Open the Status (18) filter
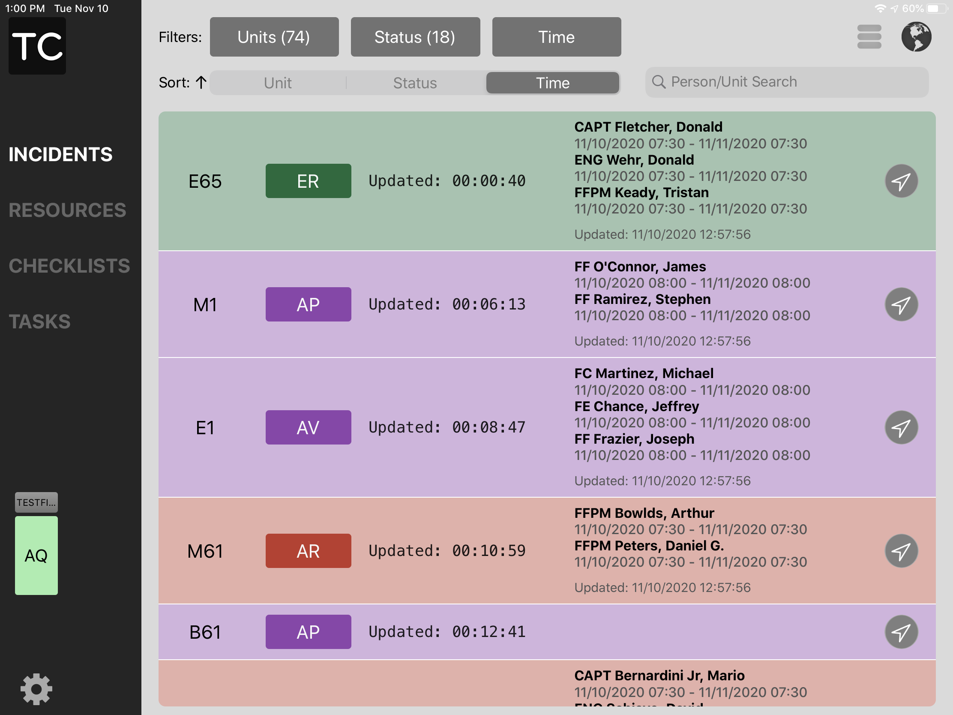The height and width of the screenshot is (715, 953). click(x=415, y=37)
